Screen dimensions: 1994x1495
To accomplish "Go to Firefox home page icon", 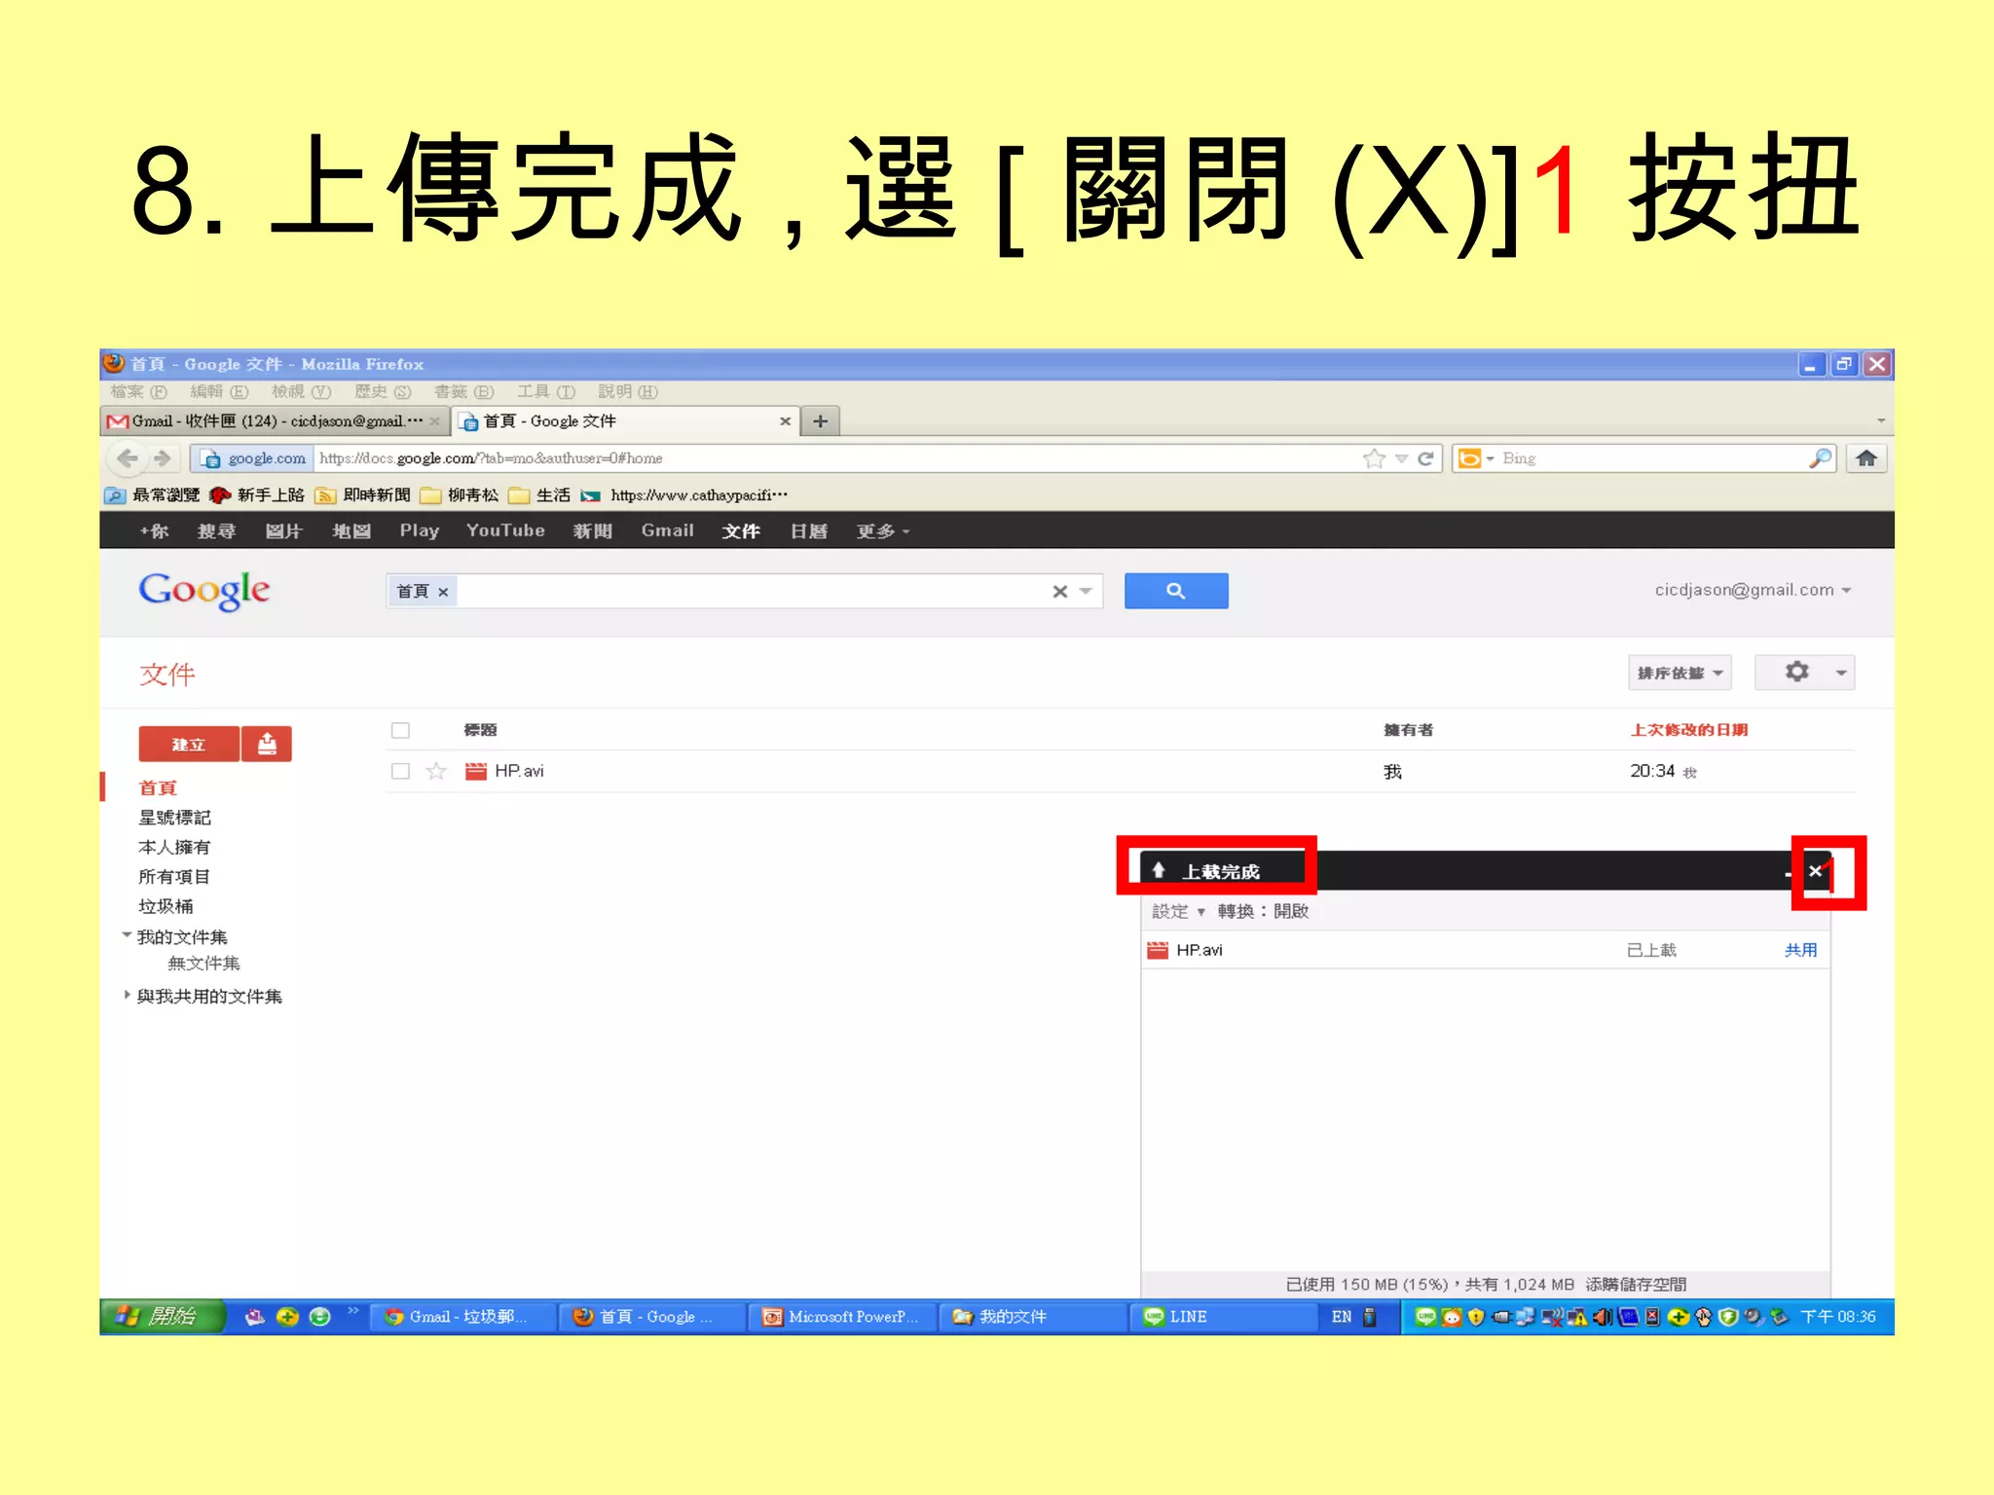I will pyautogui.click(x=1866, y=458).
